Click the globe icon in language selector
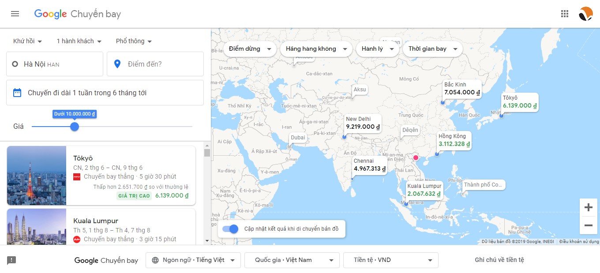This screenshot has height=273, width=600. [155, 260]
